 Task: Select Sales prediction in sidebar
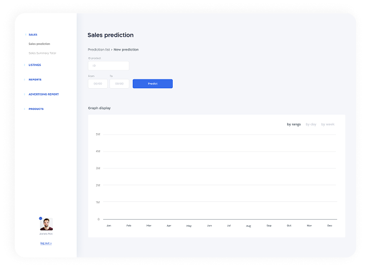tap(39, 44)
